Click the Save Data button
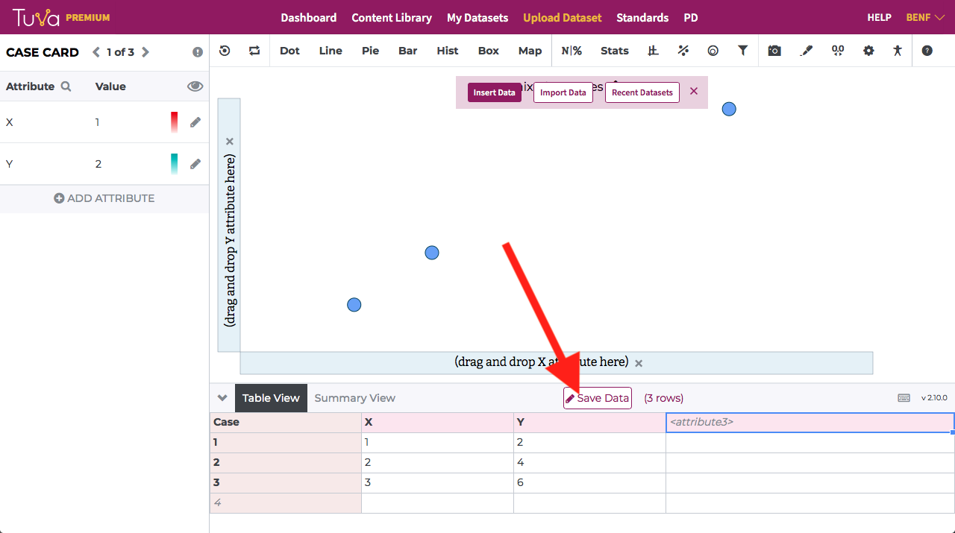 point(598,398)
